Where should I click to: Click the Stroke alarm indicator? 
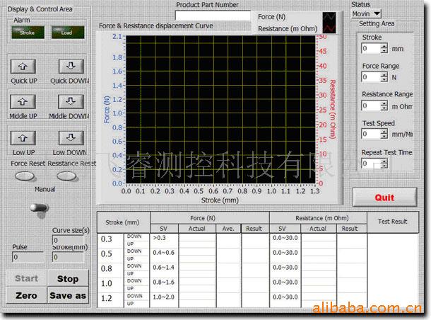27,32
